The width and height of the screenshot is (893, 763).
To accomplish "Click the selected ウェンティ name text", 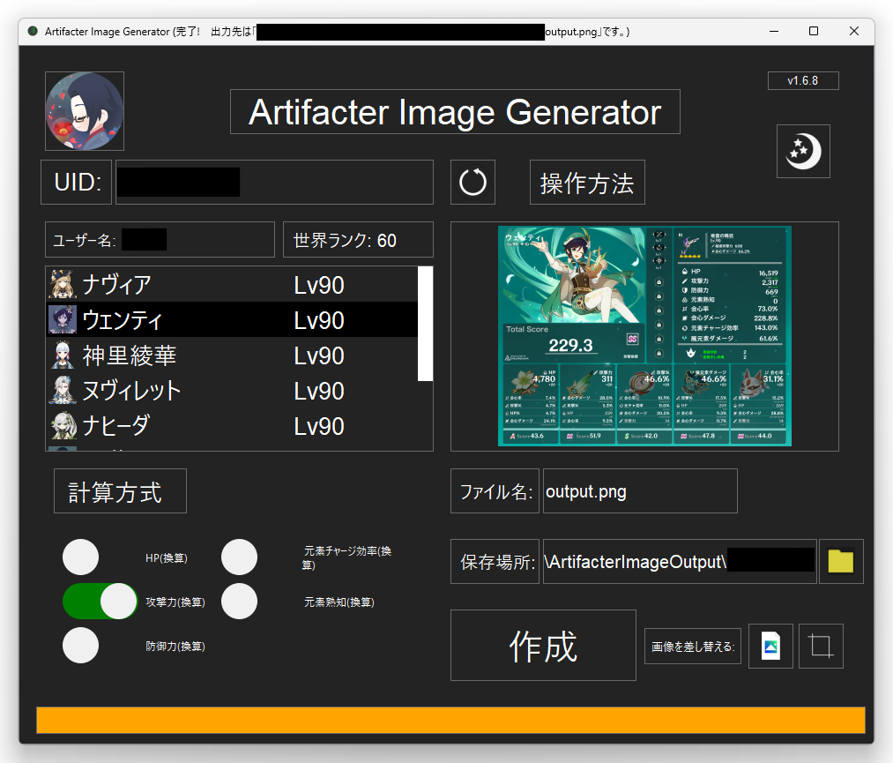I will tap(123, 319).
